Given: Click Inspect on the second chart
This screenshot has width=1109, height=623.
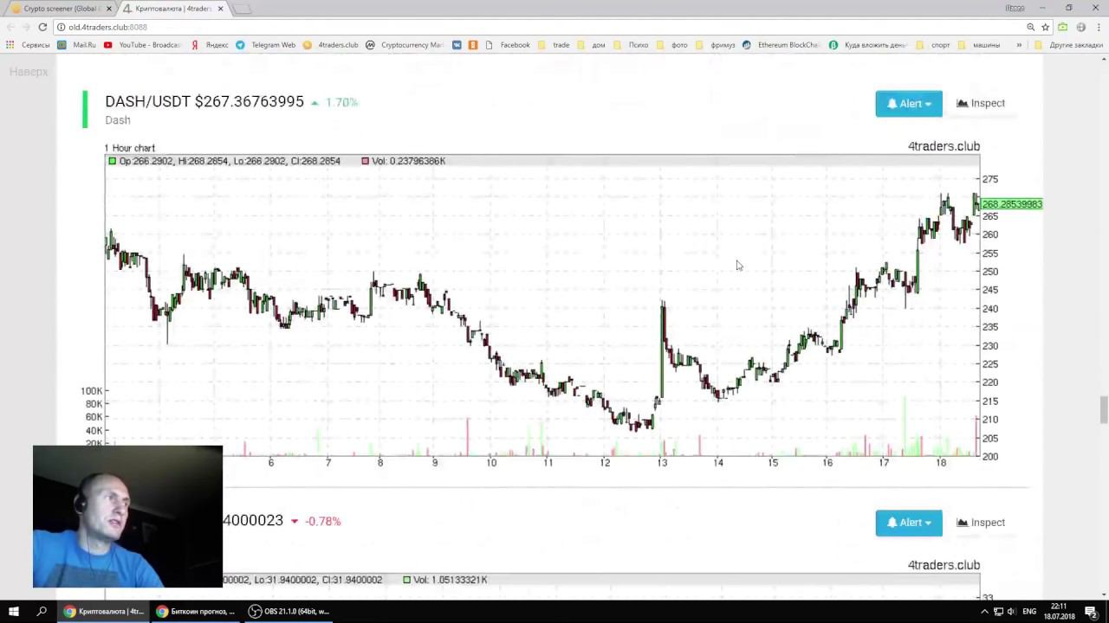Looking at the screenshot, I should tap(981, 523).
